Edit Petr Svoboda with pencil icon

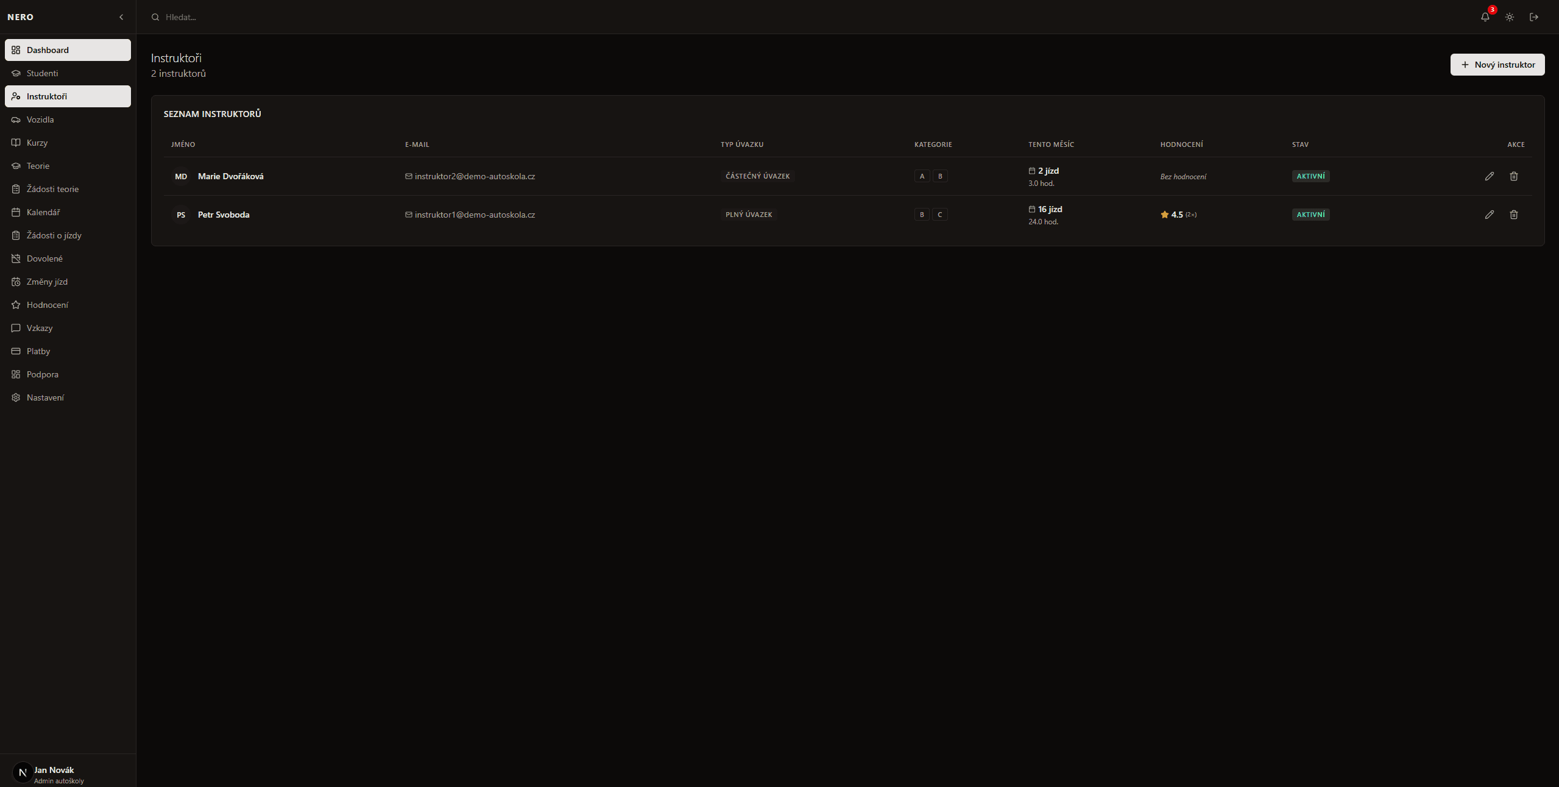tap(1489, 215)
